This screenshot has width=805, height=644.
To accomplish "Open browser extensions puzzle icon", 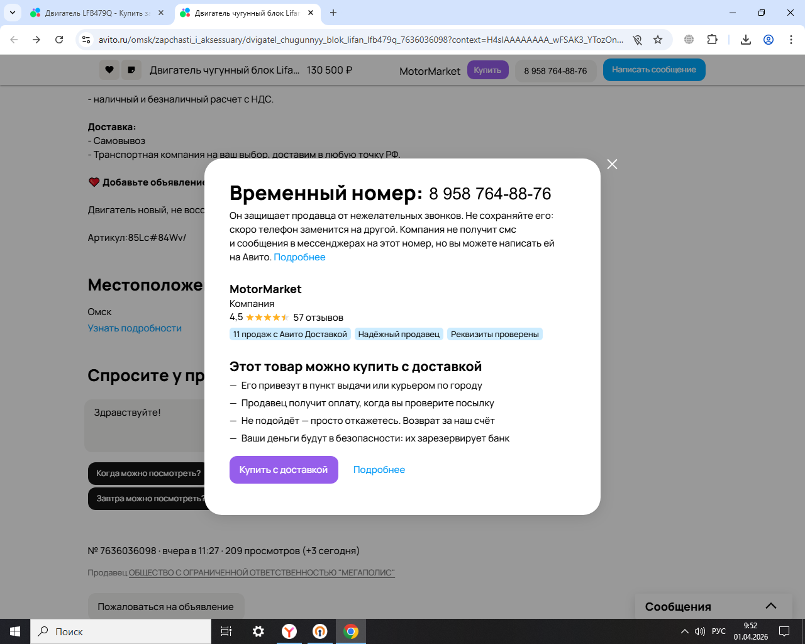I will coord(712,40).
